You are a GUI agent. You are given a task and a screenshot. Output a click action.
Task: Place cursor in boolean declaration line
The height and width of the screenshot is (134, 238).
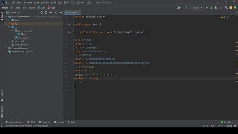155,79
